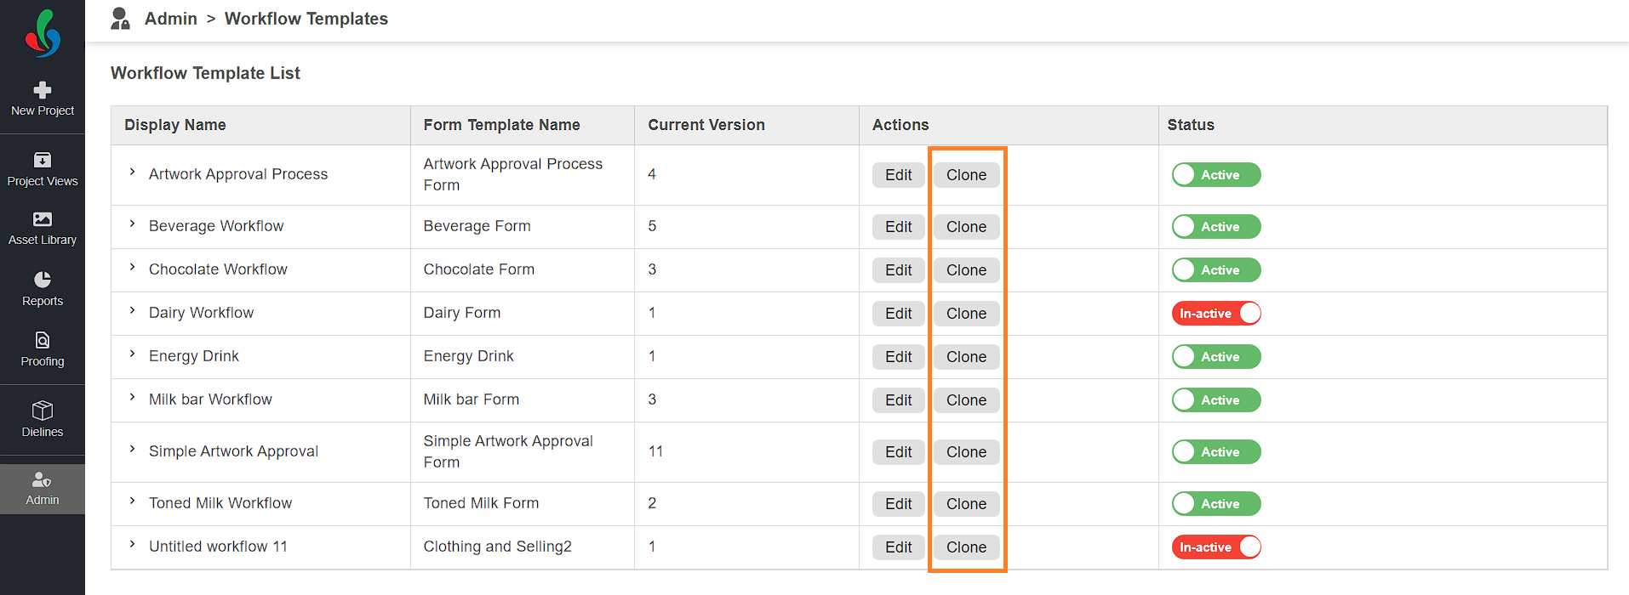Image resolution: width=1629 pixels, height=595 pixels.
Task: Activate Untitled workflow 11 status switch
Action: coord(1216,547)
